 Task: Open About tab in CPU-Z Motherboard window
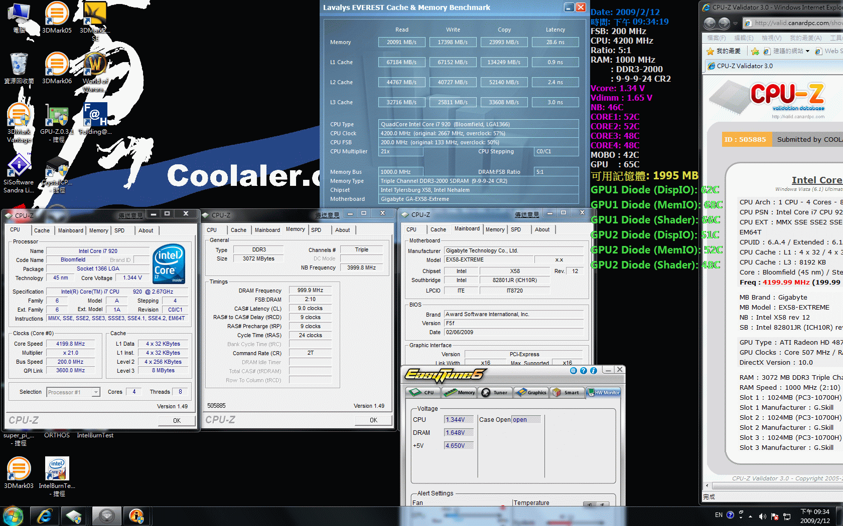tap(542, 229)
